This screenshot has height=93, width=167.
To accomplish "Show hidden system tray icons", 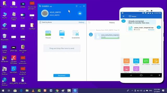I will point(132,90).
